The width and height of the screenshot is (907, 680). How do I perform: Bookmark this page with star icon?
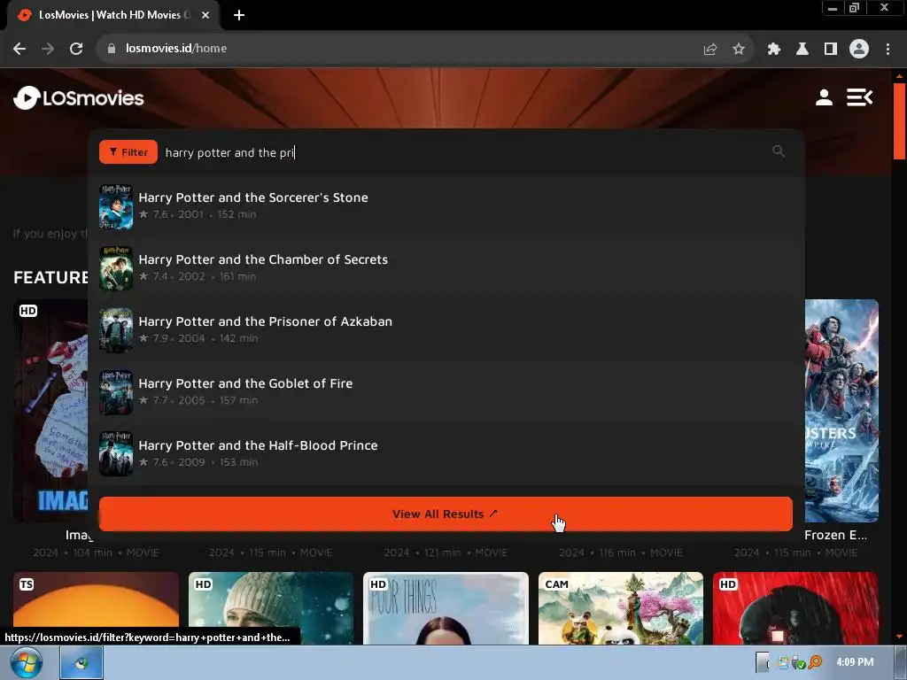pos(739,50)
